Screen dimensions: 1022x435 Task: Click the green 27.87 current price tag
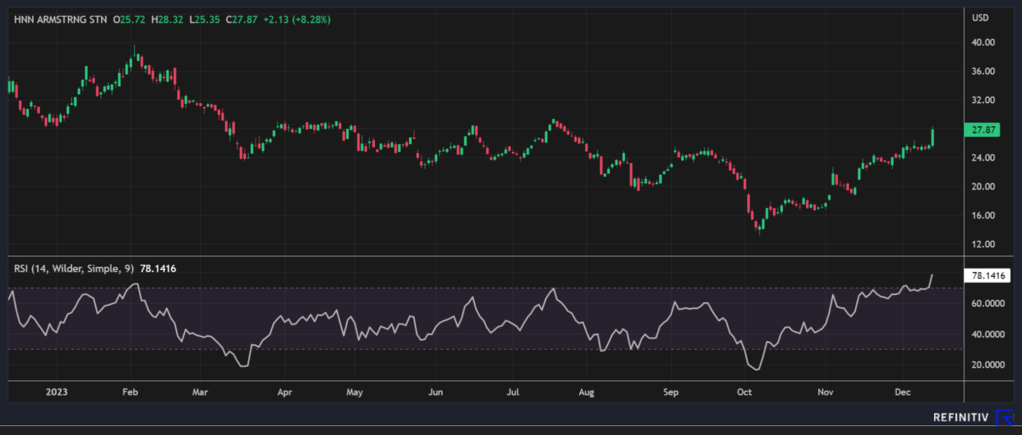pos(983,130)
